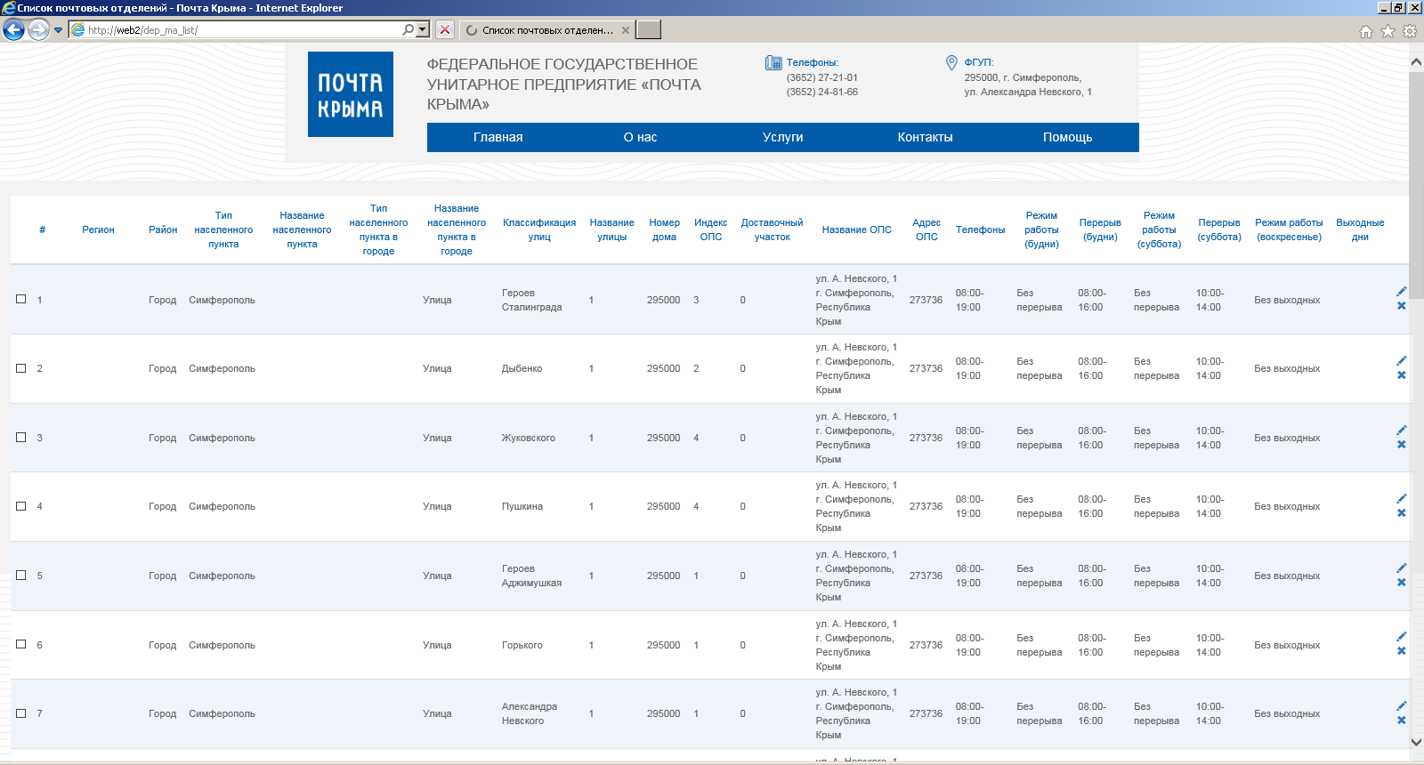This screenshot has height=765, width=1424.
Task: Click the pencil icon for row 4
Action: pyautogui.click(x=1402, y=499)
